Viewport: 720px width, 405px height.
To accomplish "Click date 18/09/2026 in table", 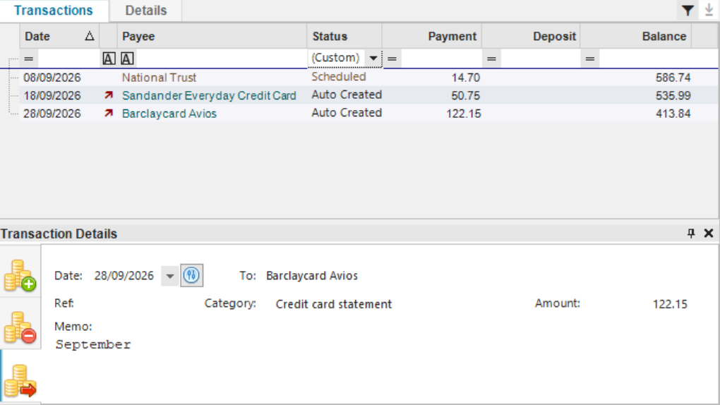I will click(x=52, y=95).
